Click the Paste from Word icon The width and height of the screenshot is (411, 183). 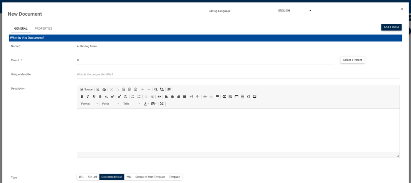136,89
